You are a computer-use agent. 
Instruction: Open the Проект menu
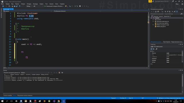[x=17, y=4]
